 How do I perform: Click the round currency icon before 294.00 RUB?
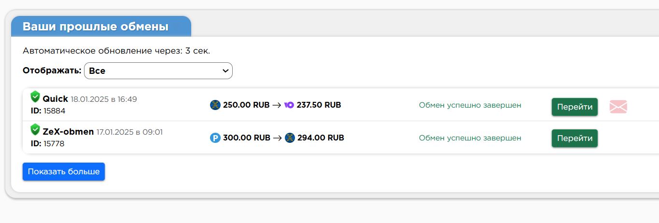click(x=290, y=138)
